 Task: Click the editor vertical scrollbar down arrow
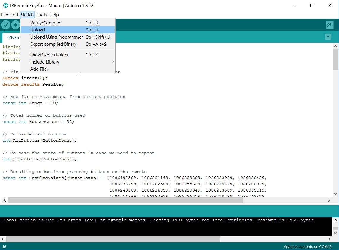point(335,194)
